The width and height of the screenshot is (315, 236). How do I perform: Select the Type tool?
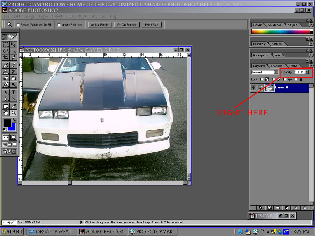(x=13, y=92)
